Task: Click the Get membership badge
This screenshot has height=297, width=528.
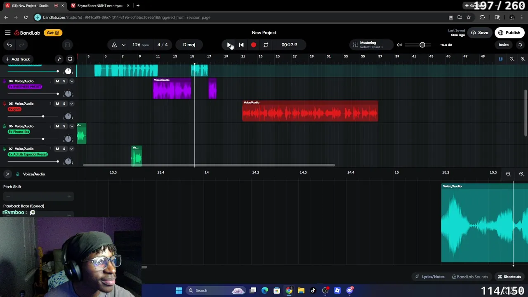Action: (53, 33)
